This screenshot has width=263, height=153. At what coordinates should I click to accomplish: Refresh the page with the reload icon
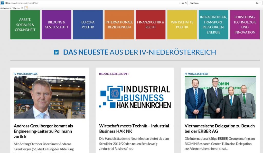click(x=185, y=3)
